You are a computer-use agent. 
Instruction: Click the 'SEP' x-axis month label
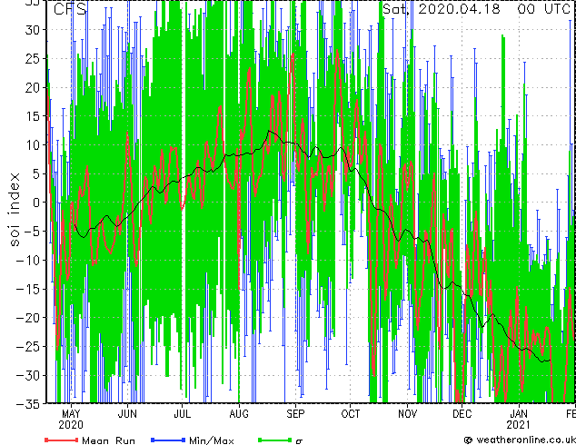(x=295, y=414)
